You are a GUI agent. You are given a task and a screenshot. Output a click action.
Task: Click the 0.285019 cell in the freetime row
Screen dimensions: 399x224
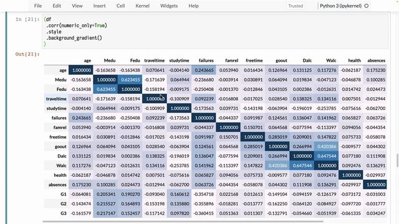tap(277, 137)
